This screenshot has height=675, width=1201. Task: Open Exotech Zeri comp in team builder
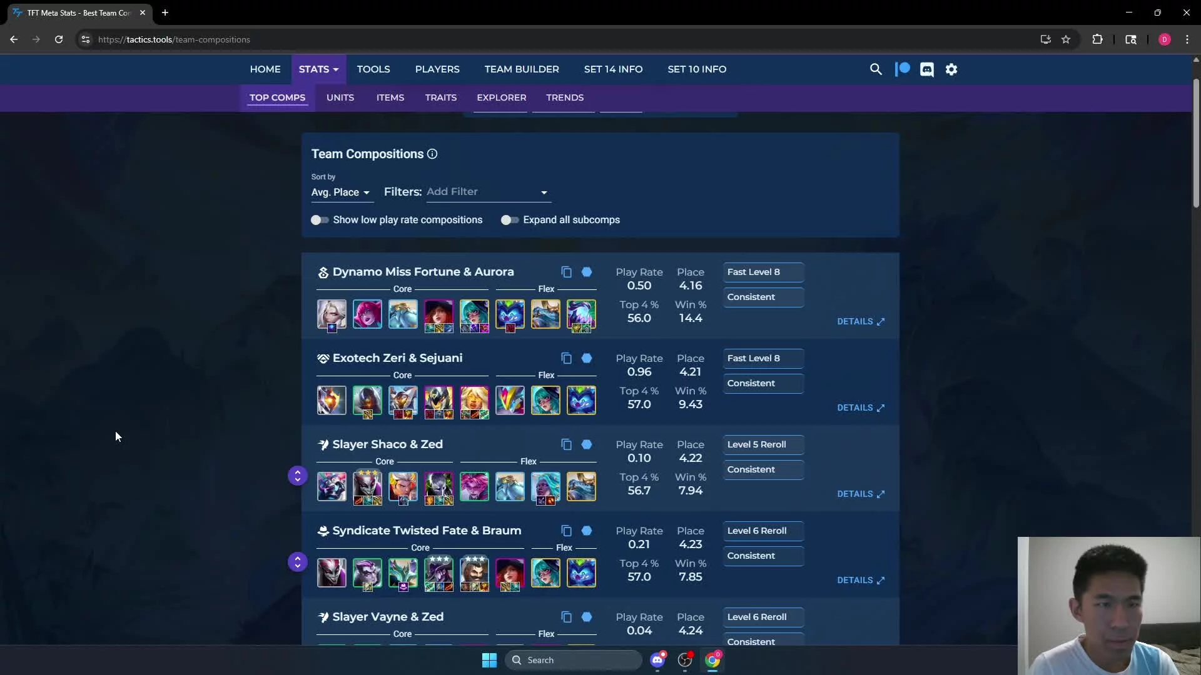[587, 358]
